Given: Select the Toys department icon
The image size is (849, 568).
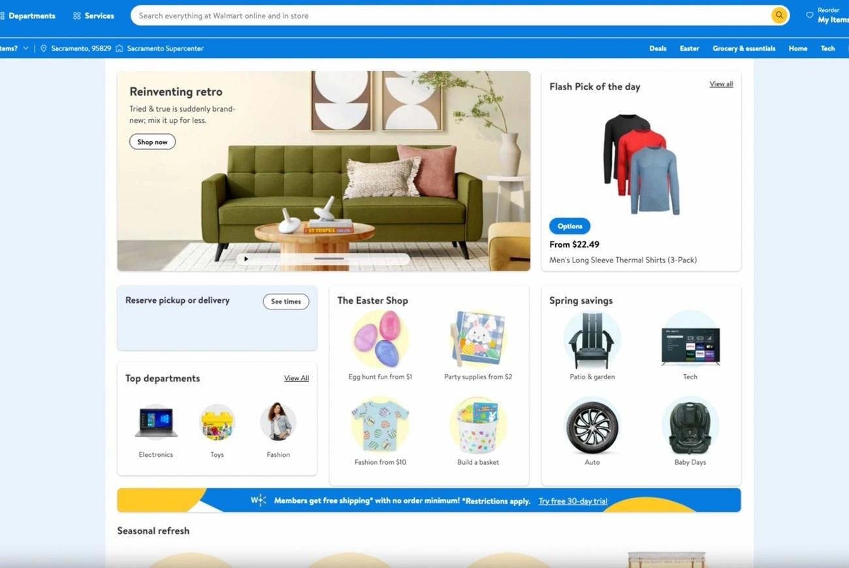Looking at the screenshot, I should coord(217,421).
